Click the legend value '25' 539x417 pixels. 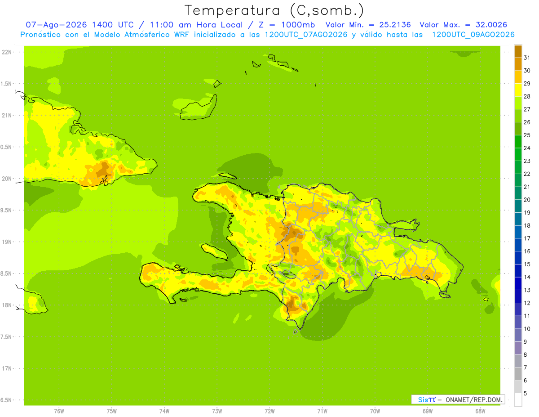[527, 135]
